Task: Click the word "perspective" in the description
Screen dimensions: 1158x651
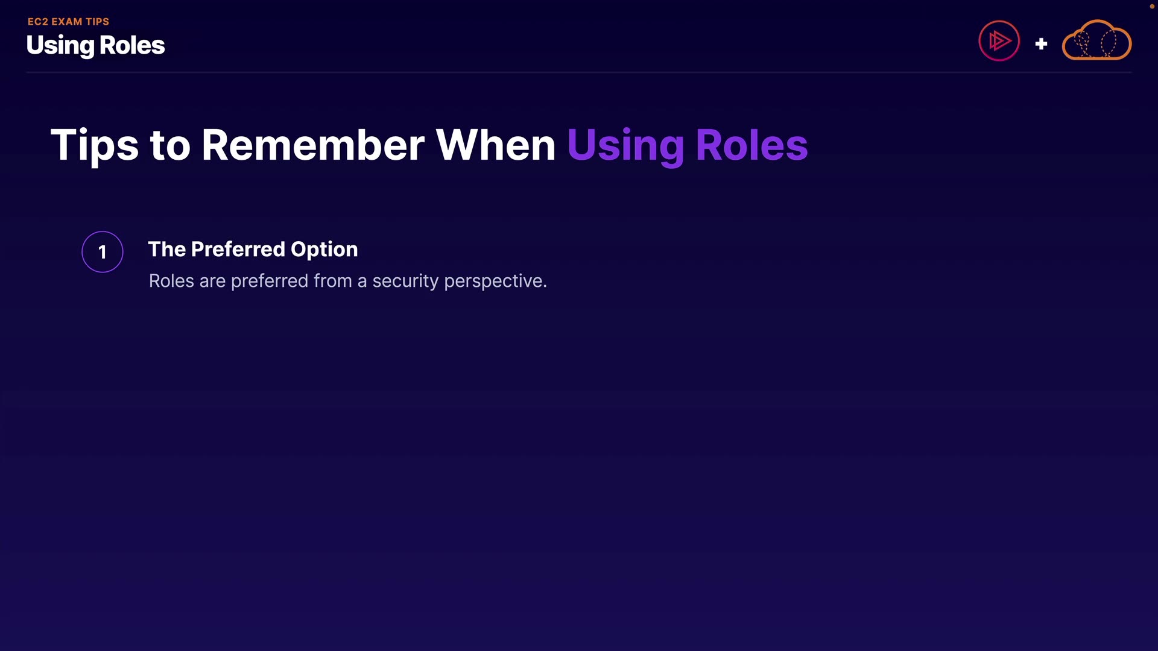Action: (493, 281)
